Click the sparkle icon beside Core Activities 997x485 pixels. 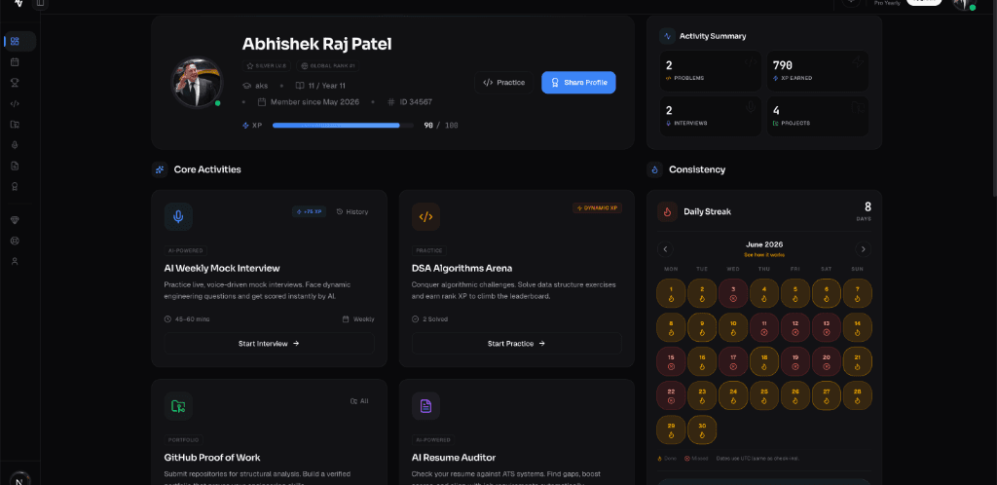[160, 169]
